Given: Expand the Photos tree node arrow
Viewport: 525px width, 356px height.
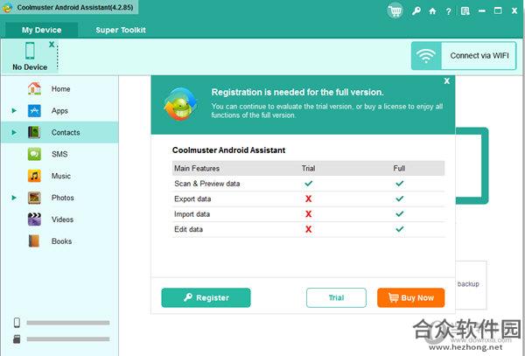Looking at the screenshot, I should [x=14, y=198].
